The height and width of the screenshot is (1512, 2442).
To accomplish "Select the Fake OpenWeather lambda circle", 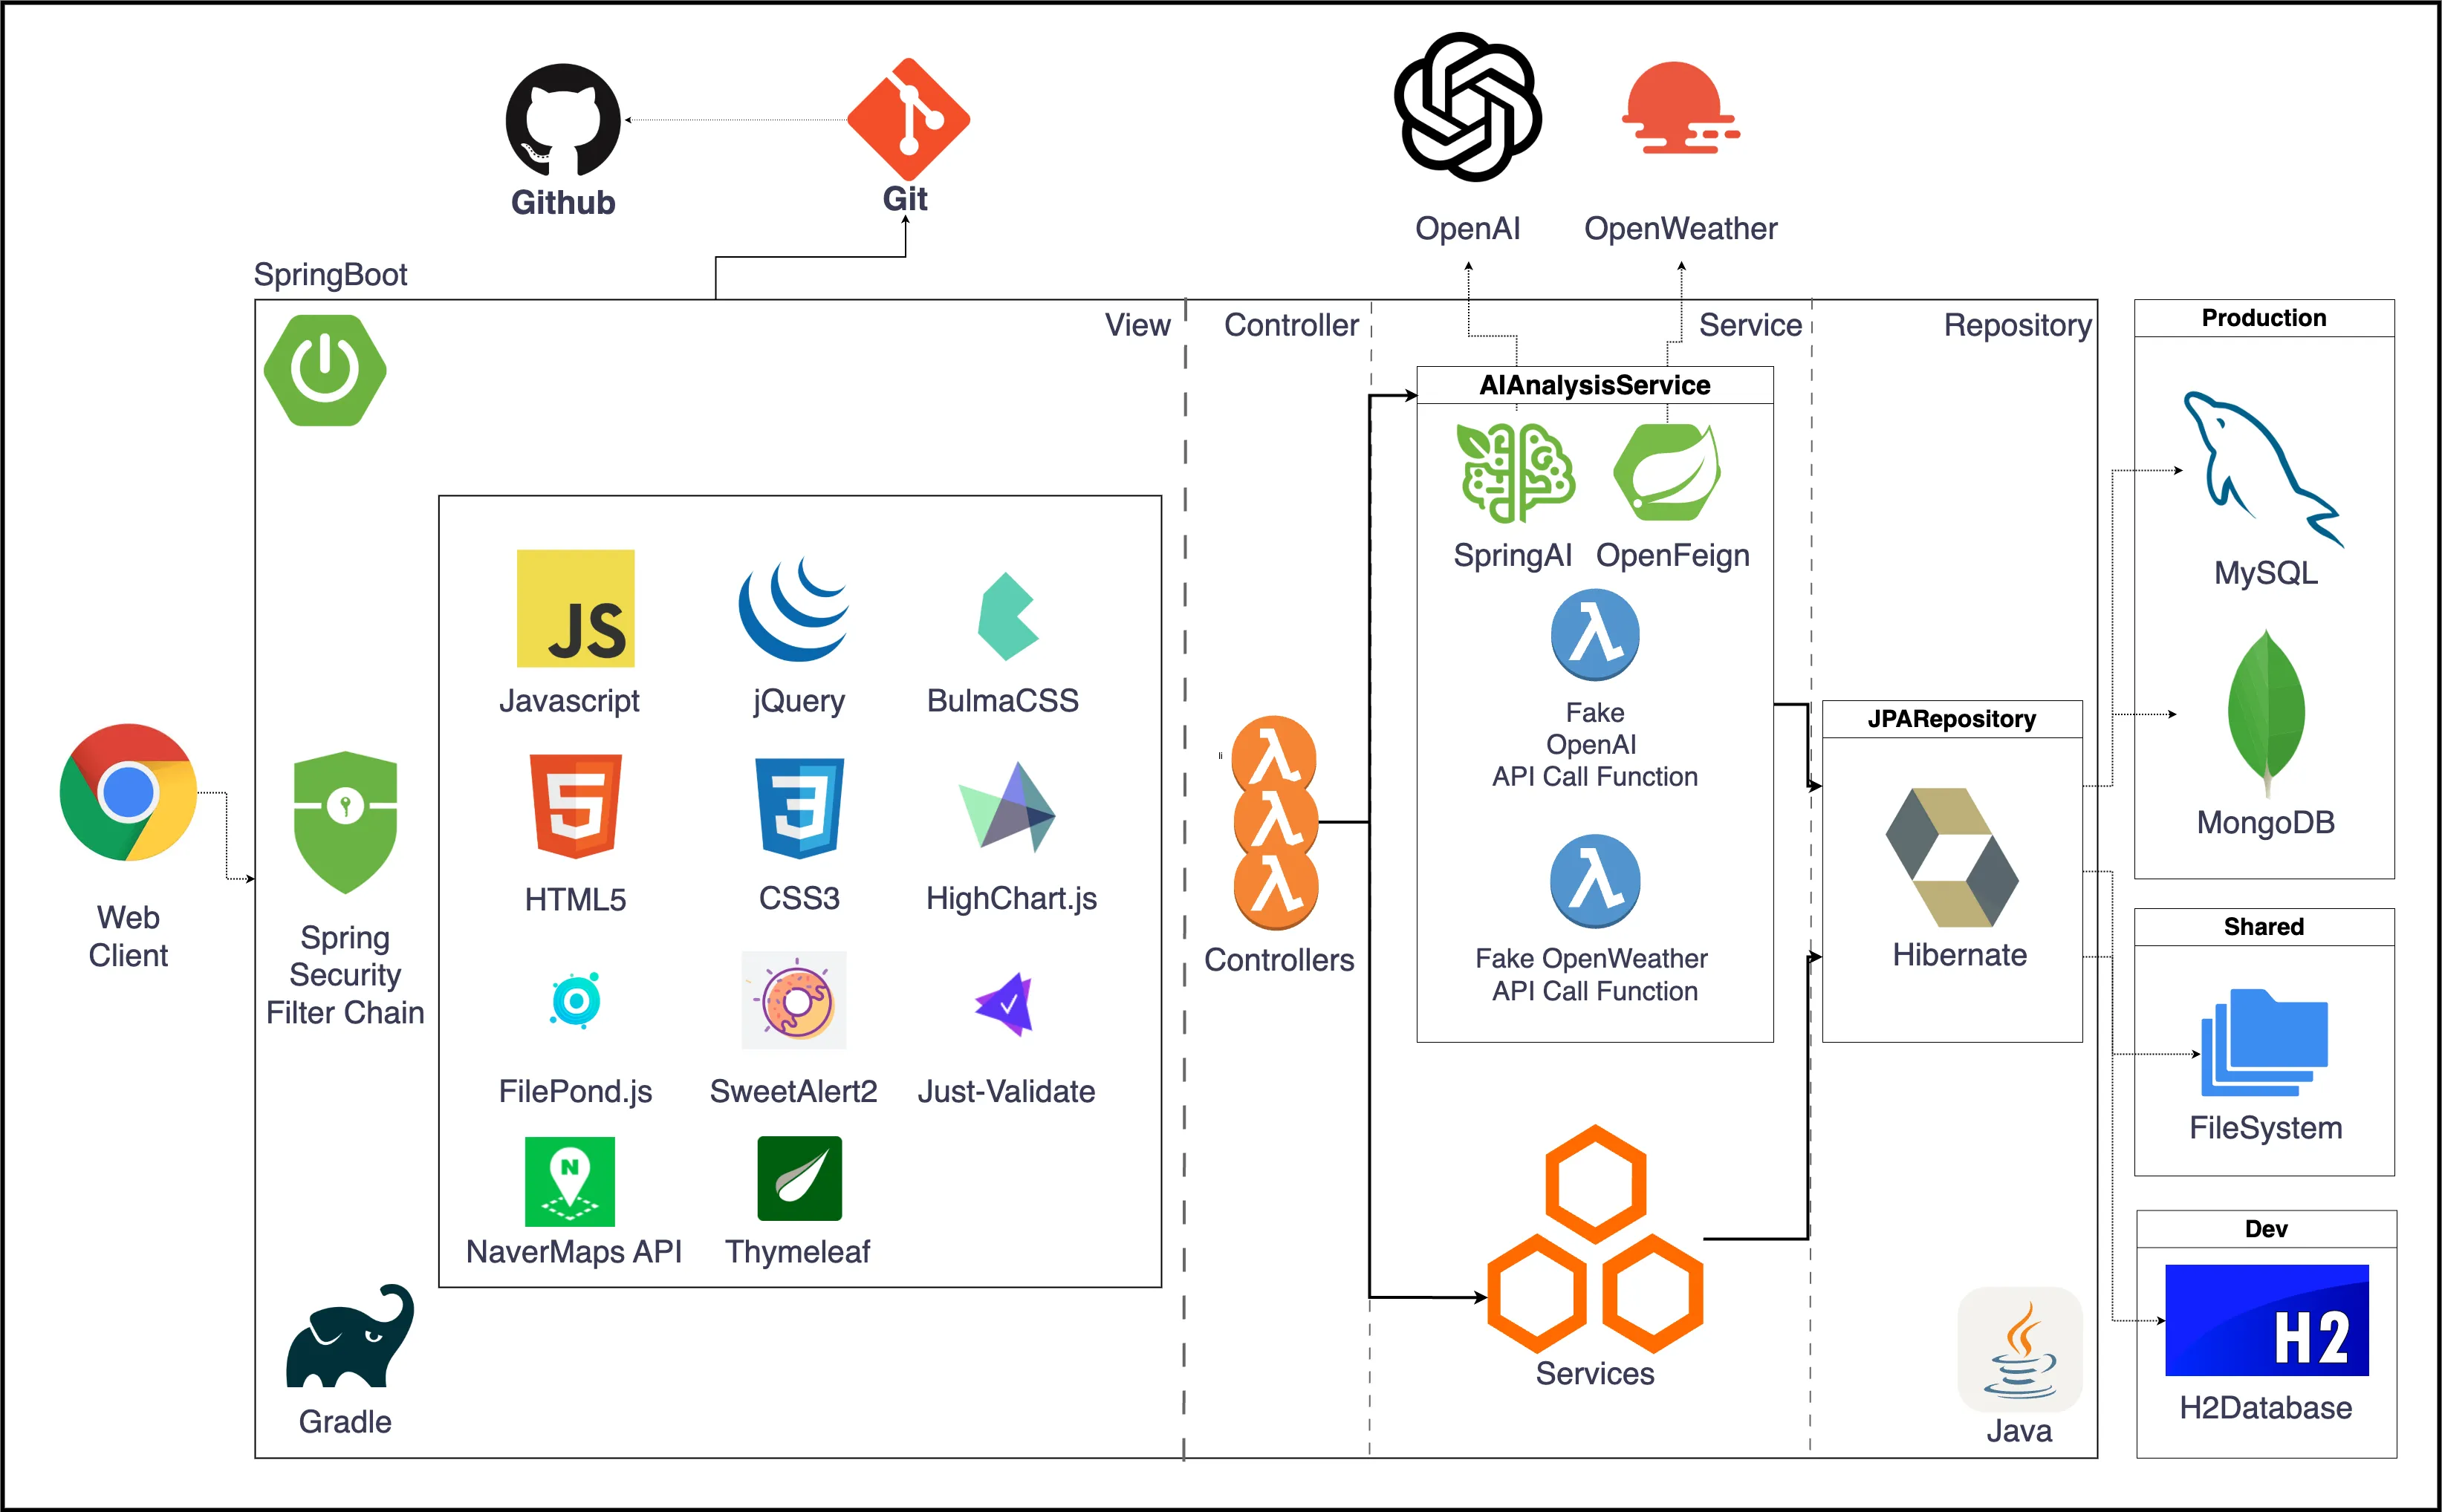I will pyautogui.click(x=1594, y=881).
